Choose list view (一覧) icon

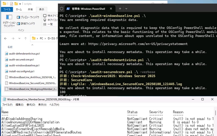click(x=45, y=24)
